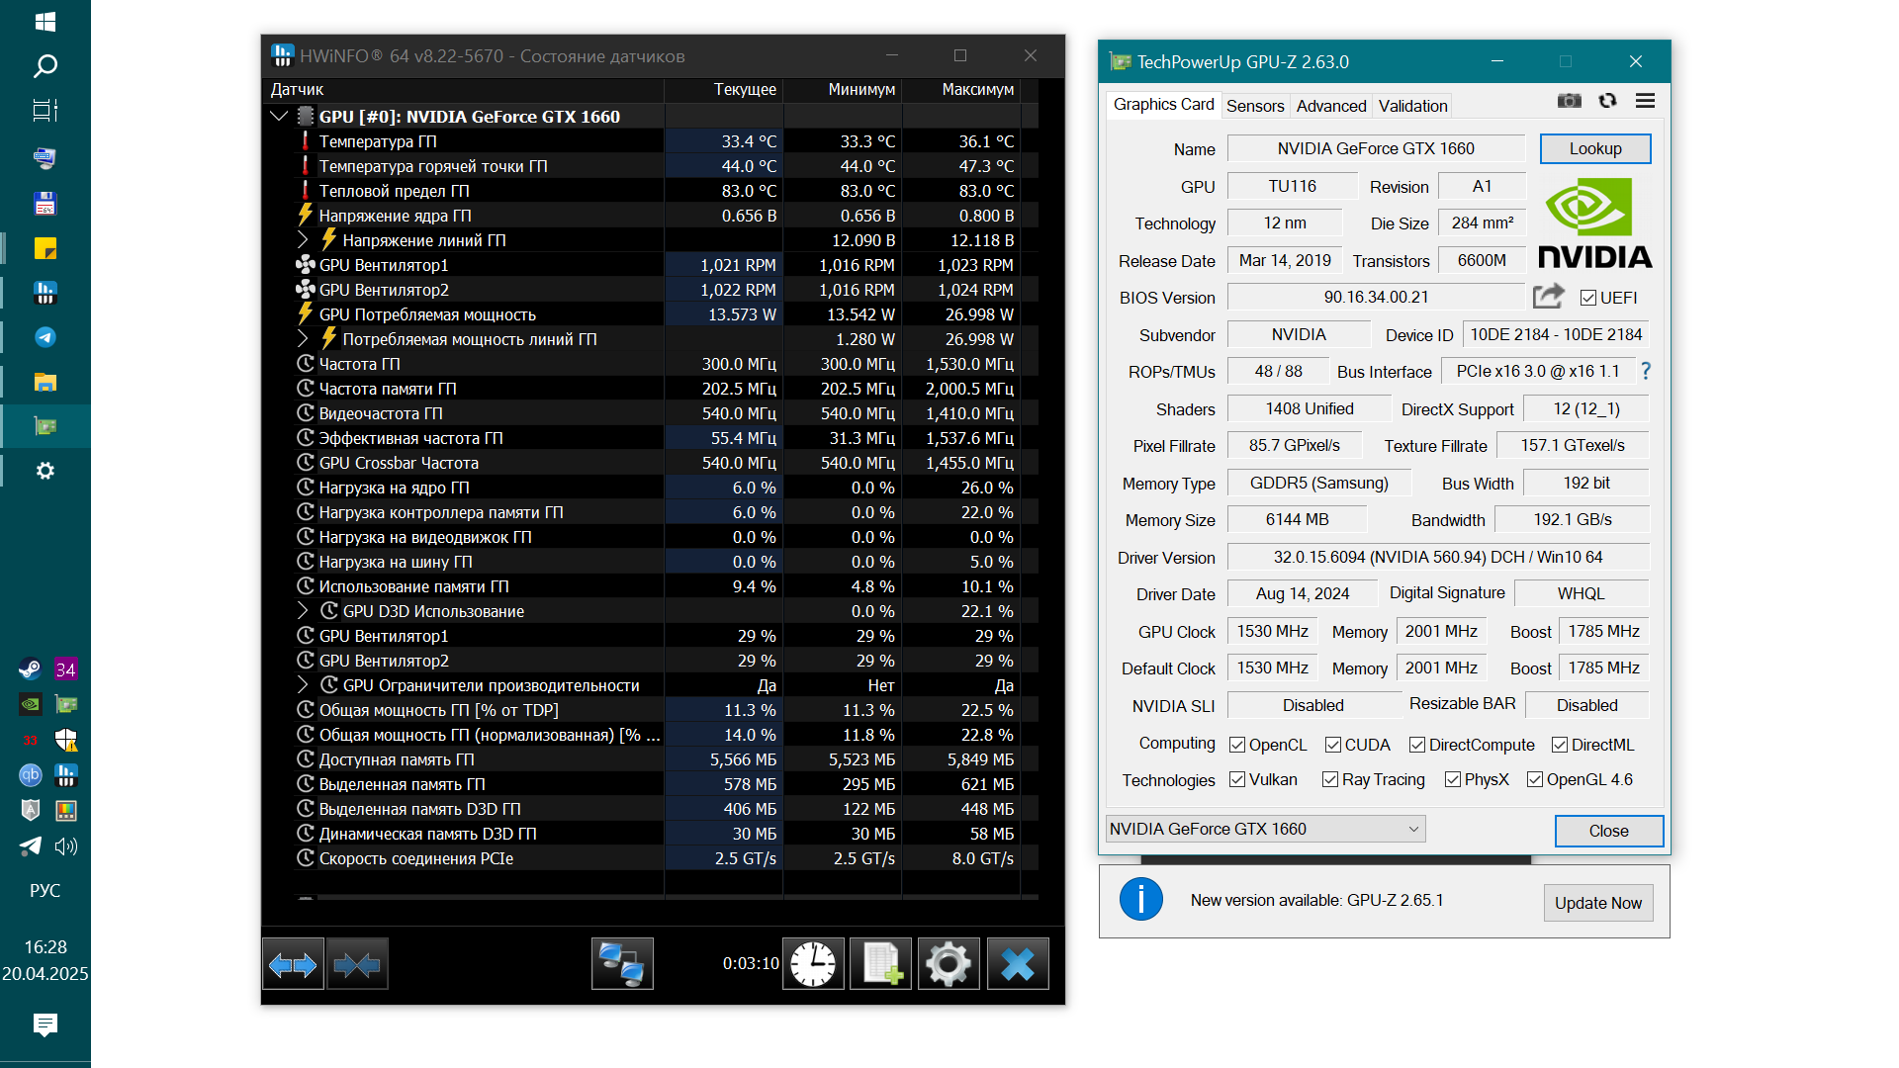Click the HWiNFO network computers icon

[x=622, y=963]
